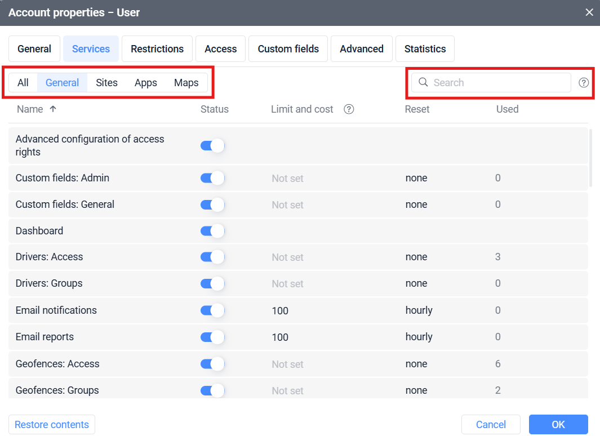Viewport: 600px width, 436px height.
Task: Click the Restore contents button
Action: pyautogui.click(x=51, y=424)
